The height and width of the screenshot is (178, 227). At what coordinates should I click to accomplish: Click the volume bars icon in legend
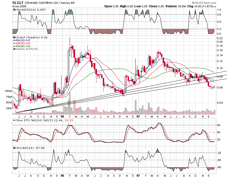pos(14,49)
